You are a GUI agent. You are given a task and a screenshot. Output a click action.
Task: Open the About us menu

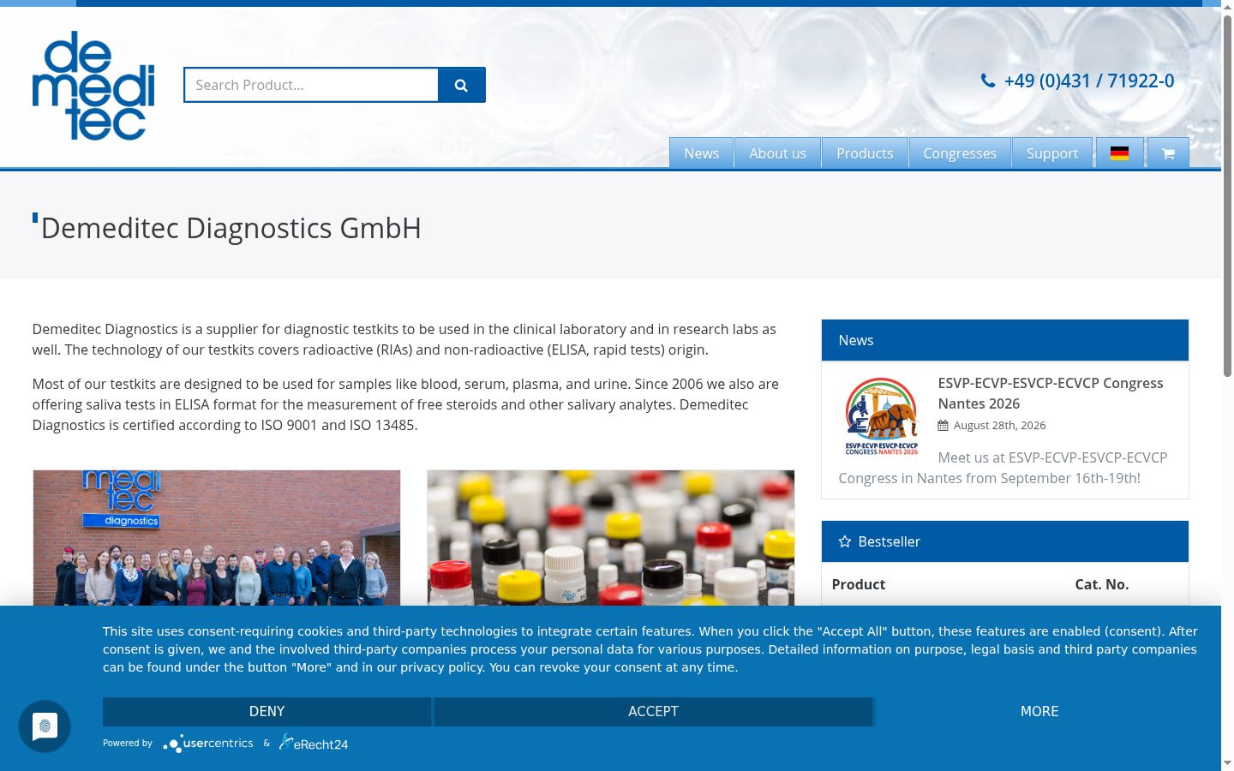tap(777, 153)
